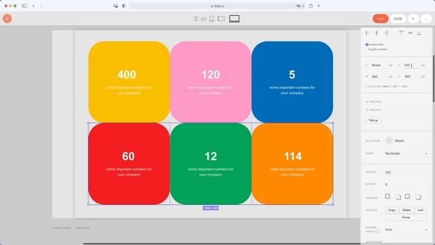435x245 pixels.
Task: Align selection to vertical centers
Action: pyautogui.click(x=410, y=33)
